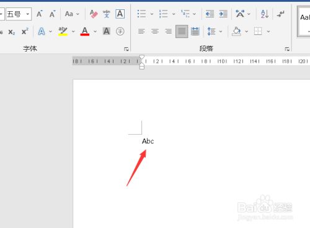Image resolution: width=310 pixels, height=228 pixels.
Task: Select the style preview in the Styles gallery
Action: point(304,21)
